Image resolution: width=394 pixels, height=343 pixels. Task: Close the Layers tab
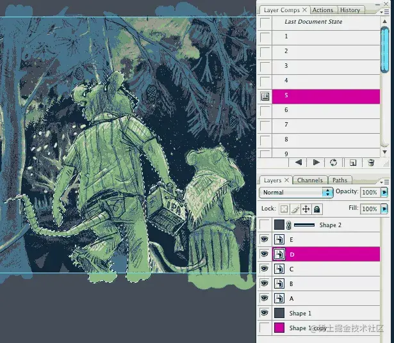point(287,180)
